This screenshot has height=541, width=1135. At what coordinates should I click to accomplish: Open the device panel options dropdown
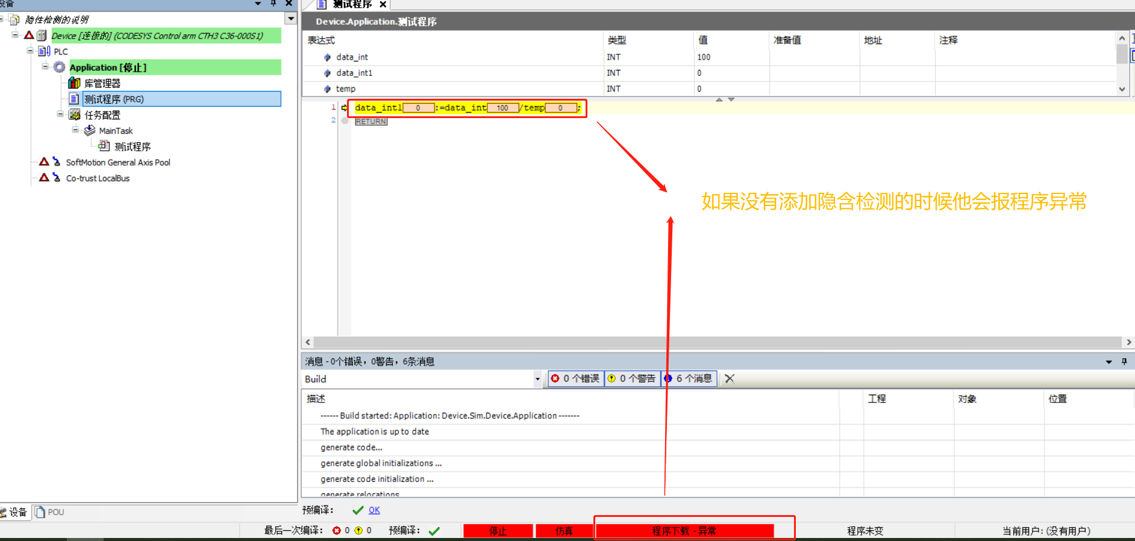[x=258, y=3]
